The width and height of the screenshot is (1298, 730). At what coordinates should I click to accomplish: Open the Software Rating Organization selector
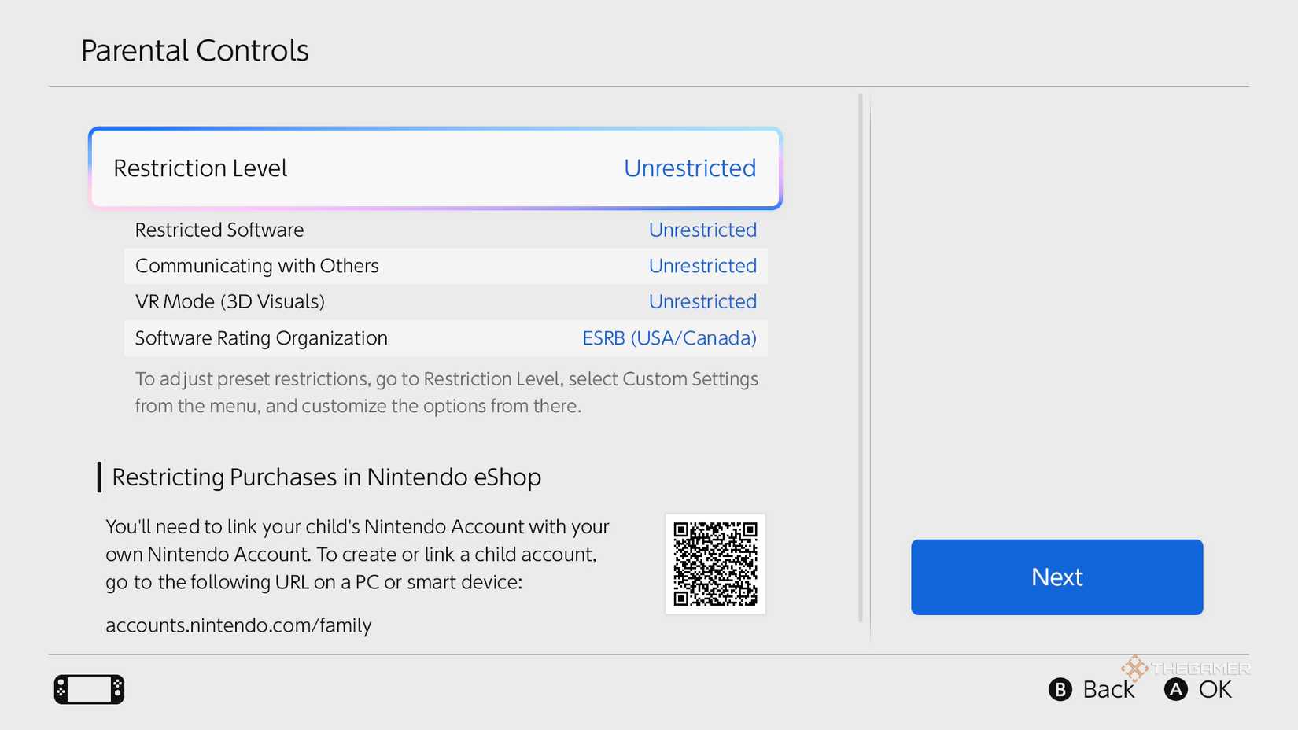[445, 337]
